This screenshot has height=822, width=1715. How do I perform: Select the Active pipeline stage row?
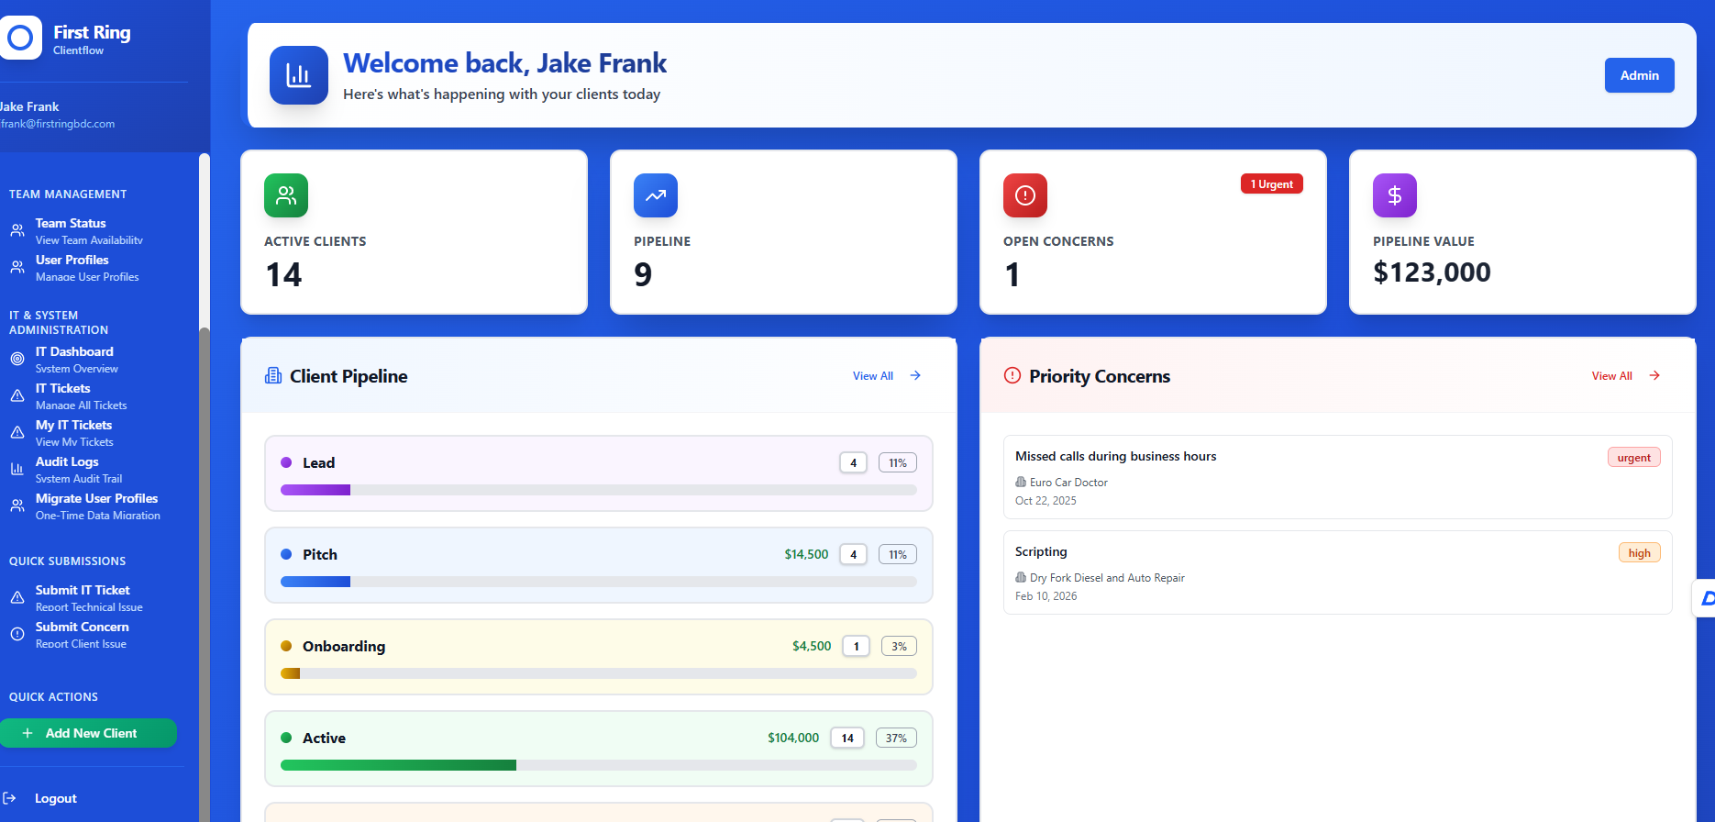click(599, 749)
